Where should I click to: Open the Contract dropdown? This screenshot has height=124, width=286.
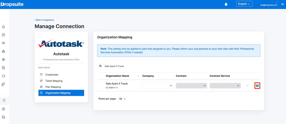(191, 86)
